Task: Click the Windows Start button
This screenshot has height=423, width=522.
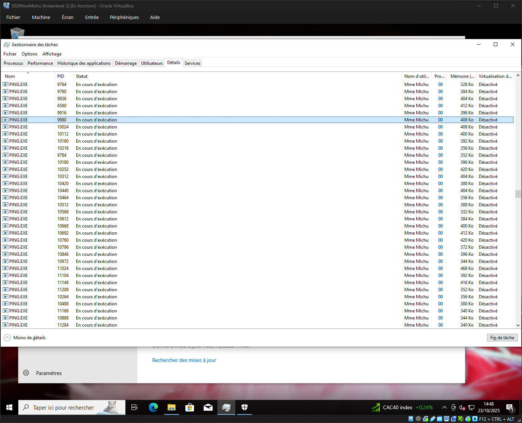Action: [9, 407]
